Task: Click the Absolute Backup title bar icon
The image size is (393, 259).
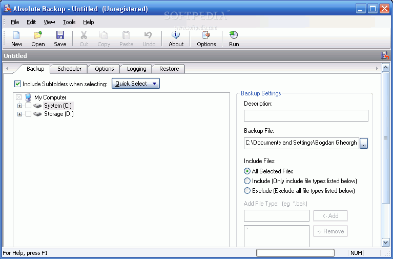Action: (x=8, y=9)
